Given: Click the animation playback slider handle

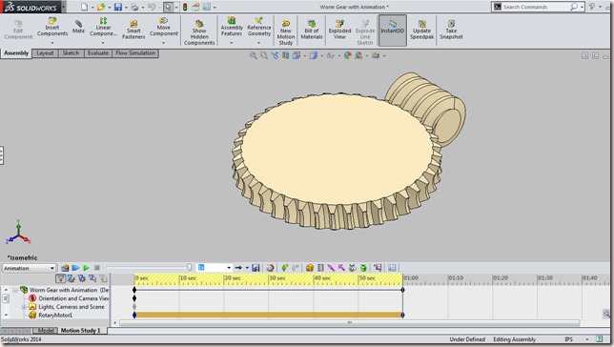Looking at the screenshot, I should click(x=190, y=268).
